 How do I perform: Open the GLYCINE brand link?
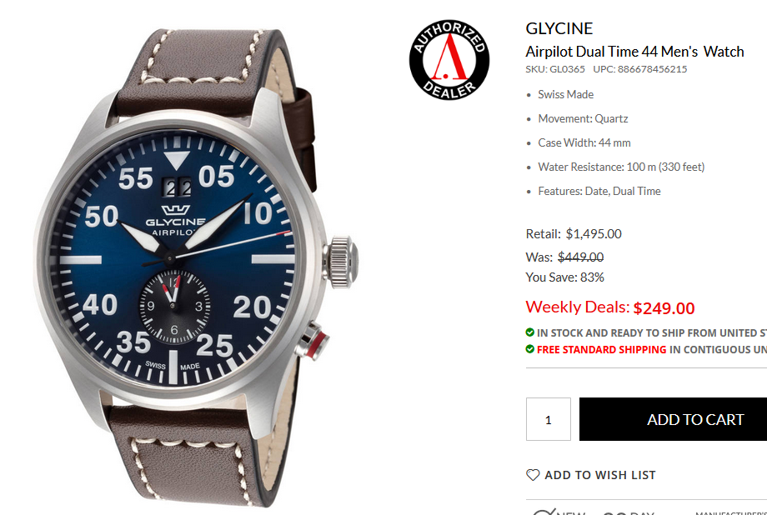(559, 28)
